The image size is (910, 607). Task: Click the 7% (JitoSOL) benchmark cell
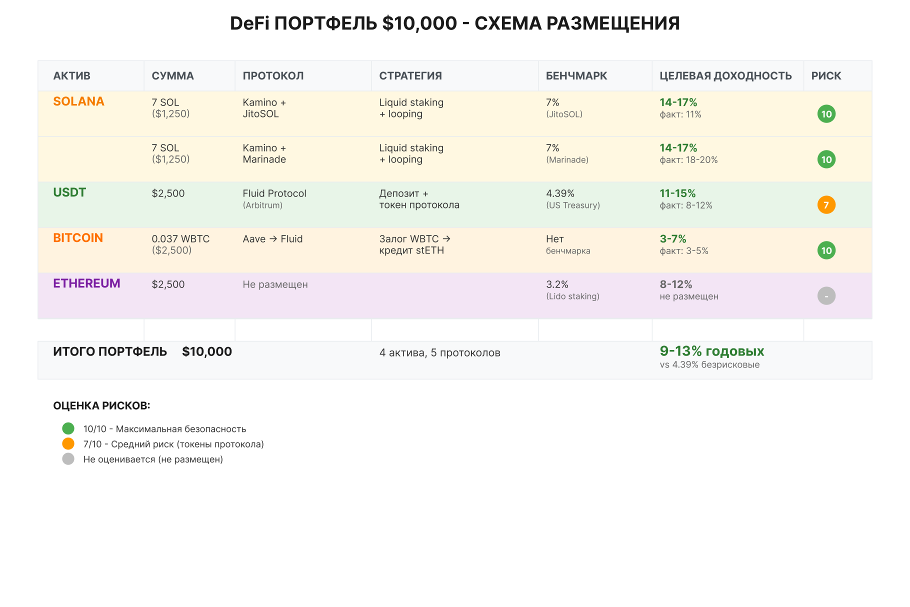[564, 108]
